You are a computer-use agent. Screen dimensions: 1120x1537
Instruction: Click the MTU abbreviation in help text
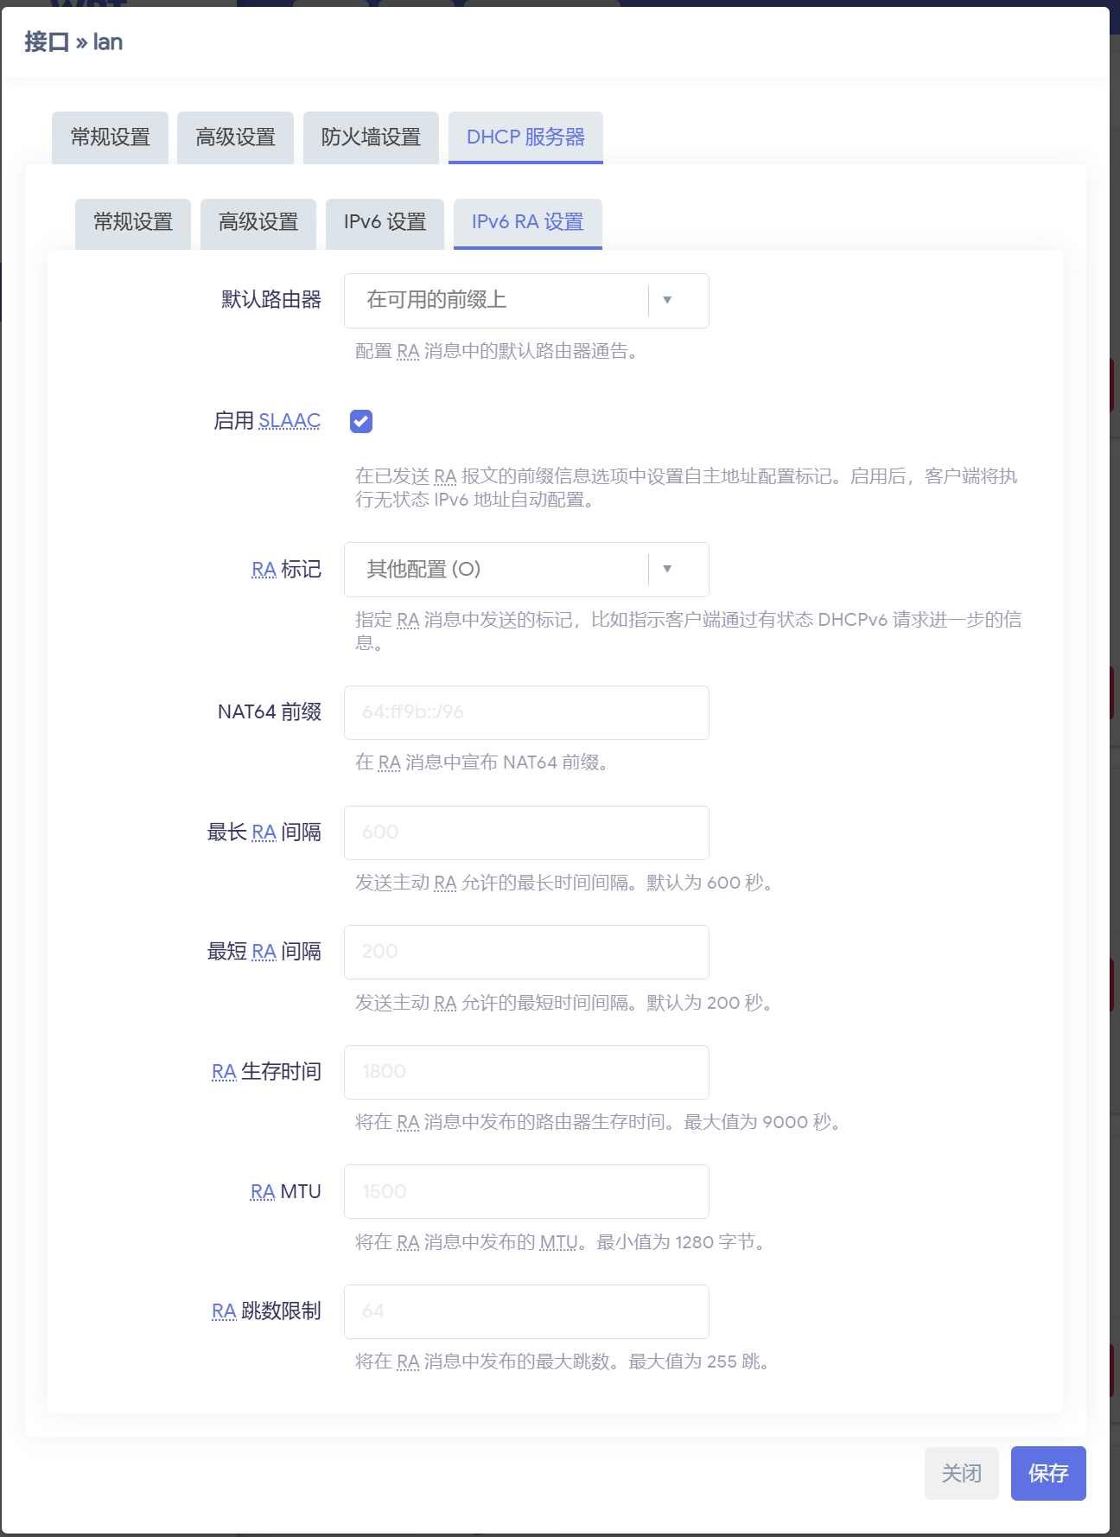click(x=559, y=1242)
